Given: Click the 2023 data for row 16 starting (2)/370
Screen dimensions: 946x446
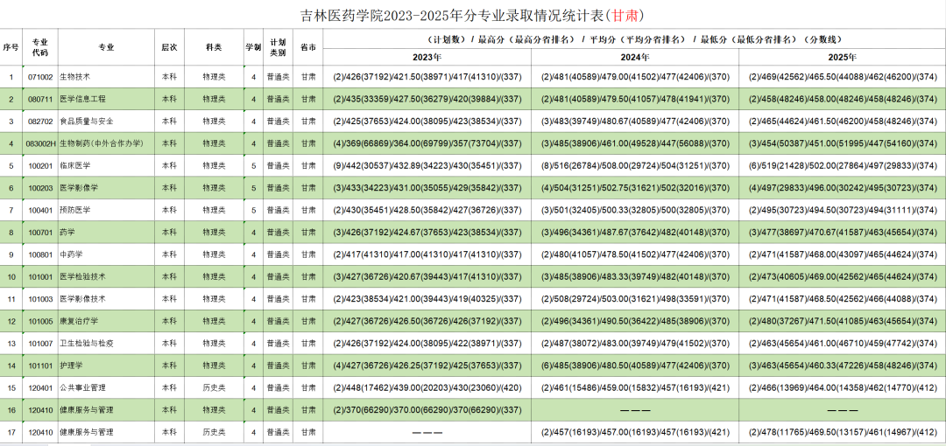Looking at the screenshot, I should point(427,410).
